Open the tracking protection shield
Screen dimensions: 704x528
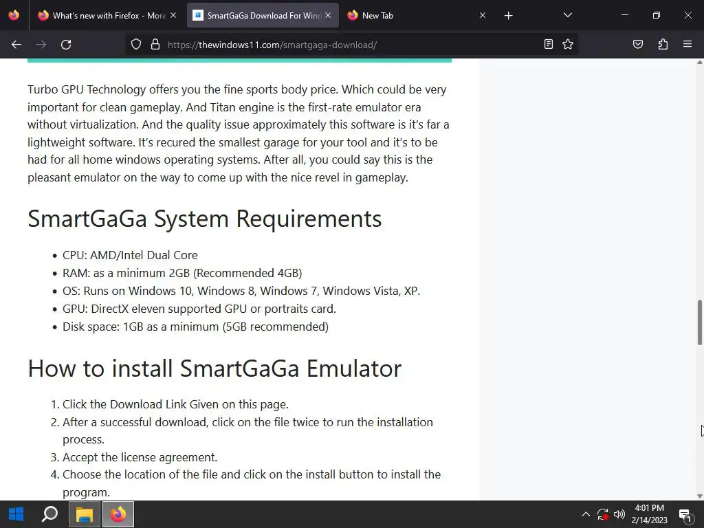136,45
